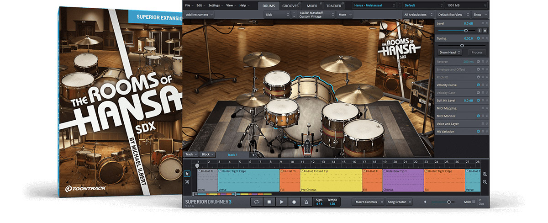Image resolution: width=548 pixels, height=223 pixels.
Task: Adjust the Level slider
Action: (x=456, y=31)
